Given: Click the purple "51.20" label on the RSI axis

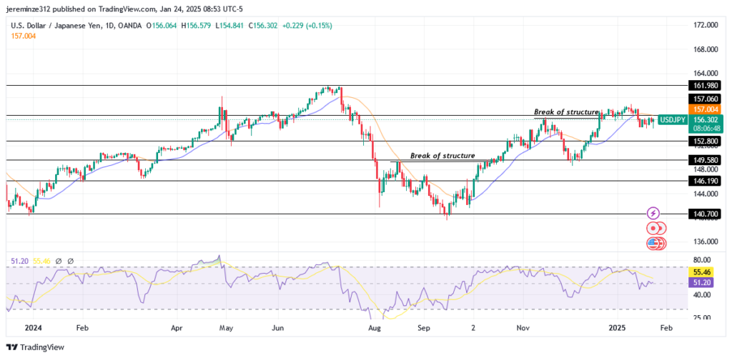Looking at the screenshot, I should [702, 282].
